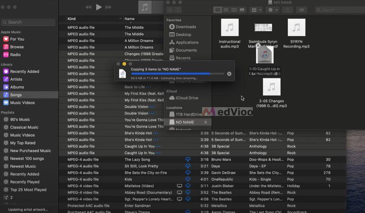Click the copy progress bar
Viewport: 365px width, 213px height.
tap(177, 73)
